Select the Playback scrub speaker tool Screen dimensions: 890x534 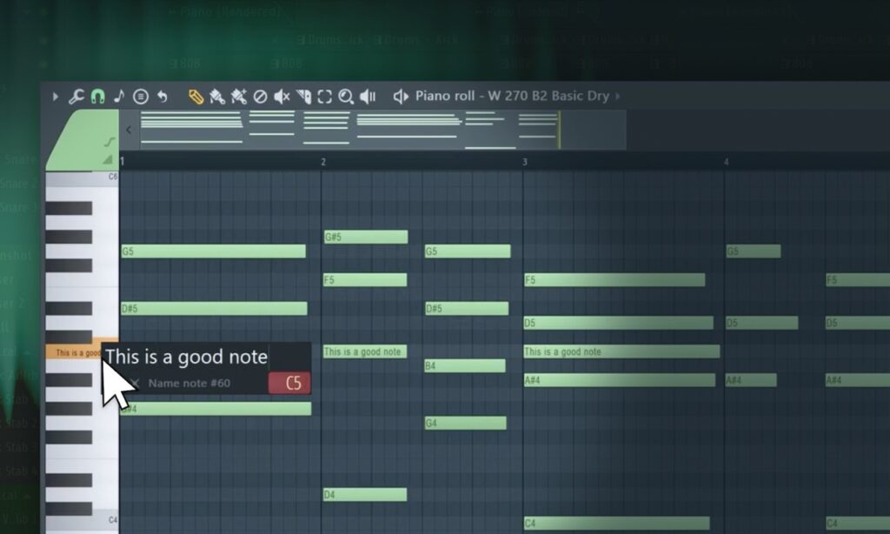368,97
